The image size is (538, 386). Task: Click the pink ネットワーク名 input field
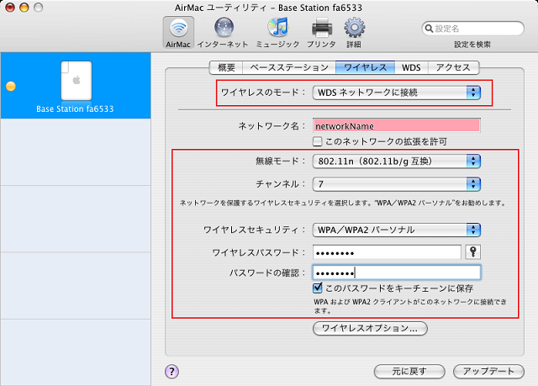point(397,125)
